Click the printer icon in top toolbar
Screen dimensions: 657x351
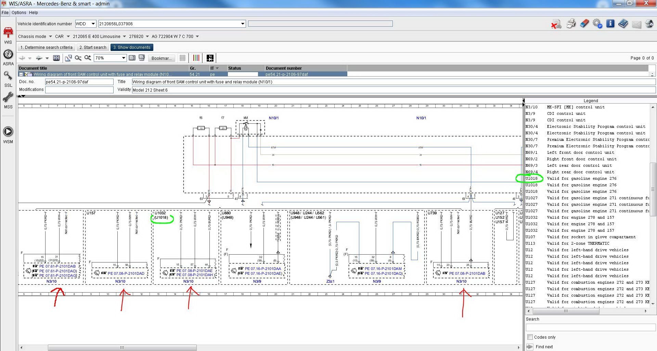point(571,24)
